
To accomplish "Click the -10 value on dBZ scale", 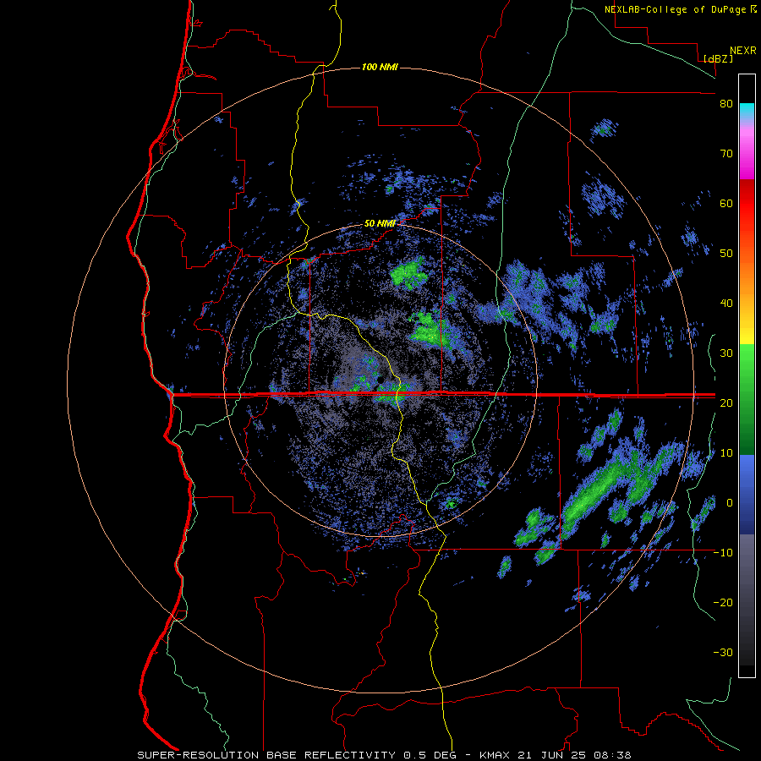I will pyautogui.click(x=723, y=553).
